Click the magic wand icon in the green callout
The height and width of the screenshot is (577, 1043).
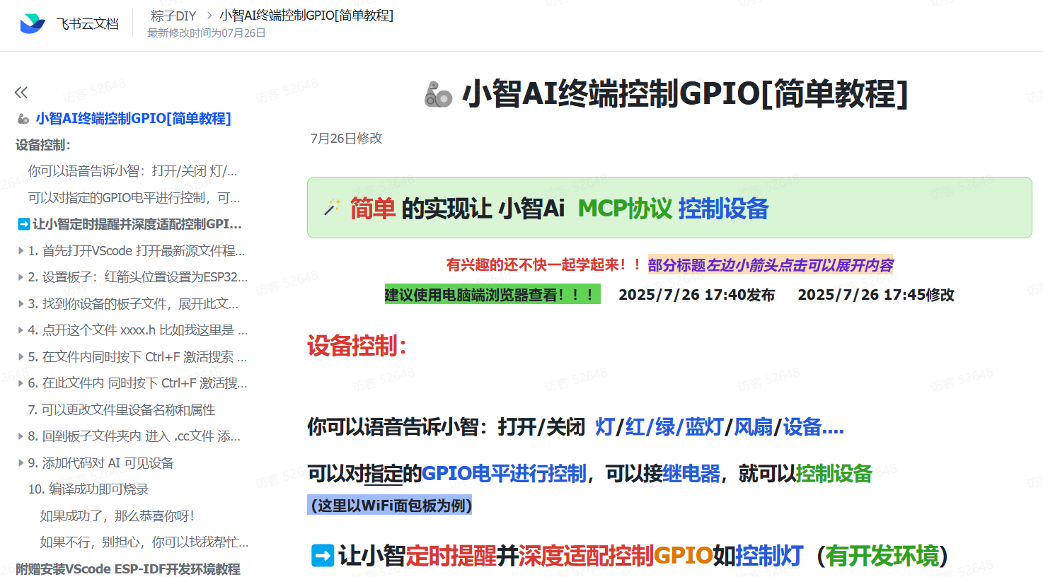332,208
